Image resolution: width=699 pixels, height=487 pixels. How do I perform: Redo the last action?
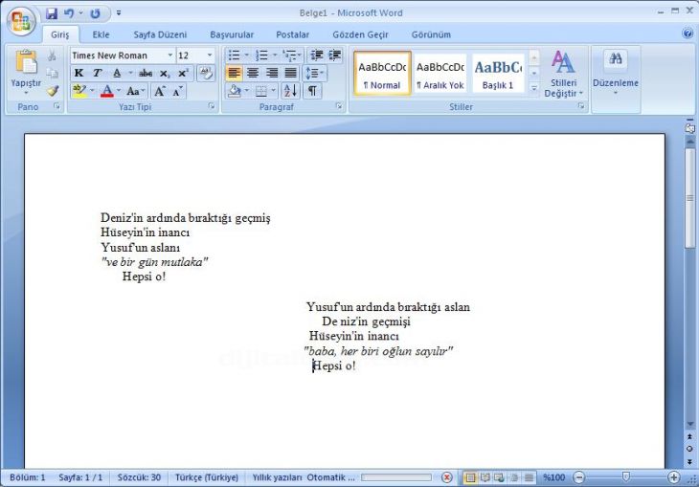click(x=95, y=13)
